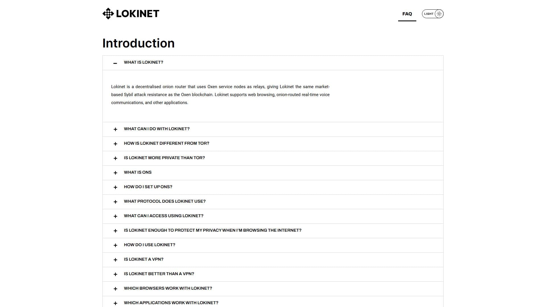Expand 'HOW DO I SET UP ONS?'
Screen dimensions: 546x307
[x=273, y=187]
